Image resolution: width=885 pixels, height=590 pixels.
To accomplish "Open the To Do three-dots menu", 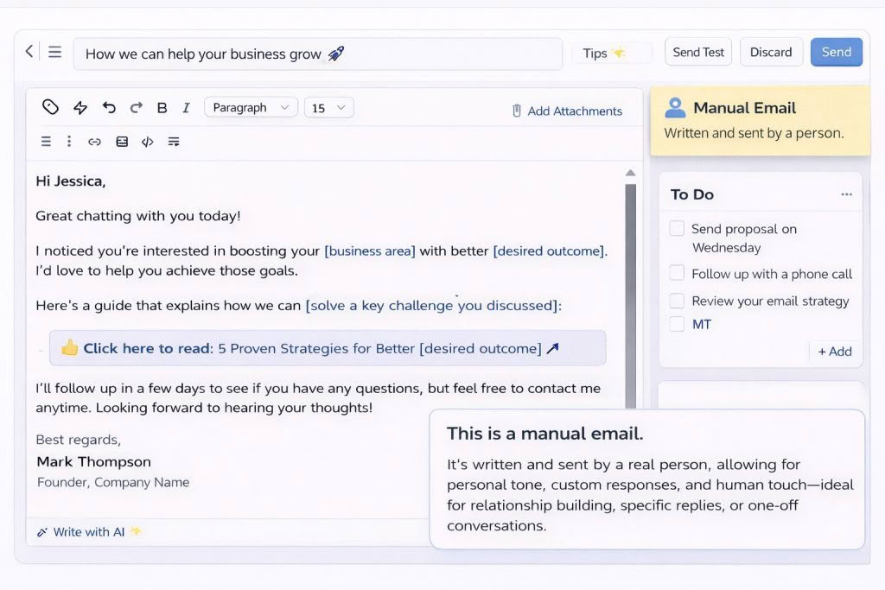I will point(846,194).
